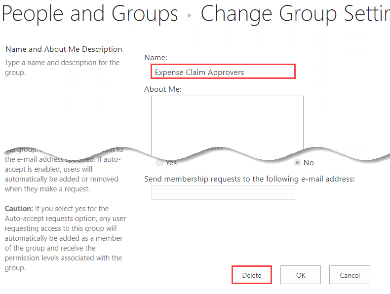
Task: Confirm the settings with the OK button
Action: (301, 275)
